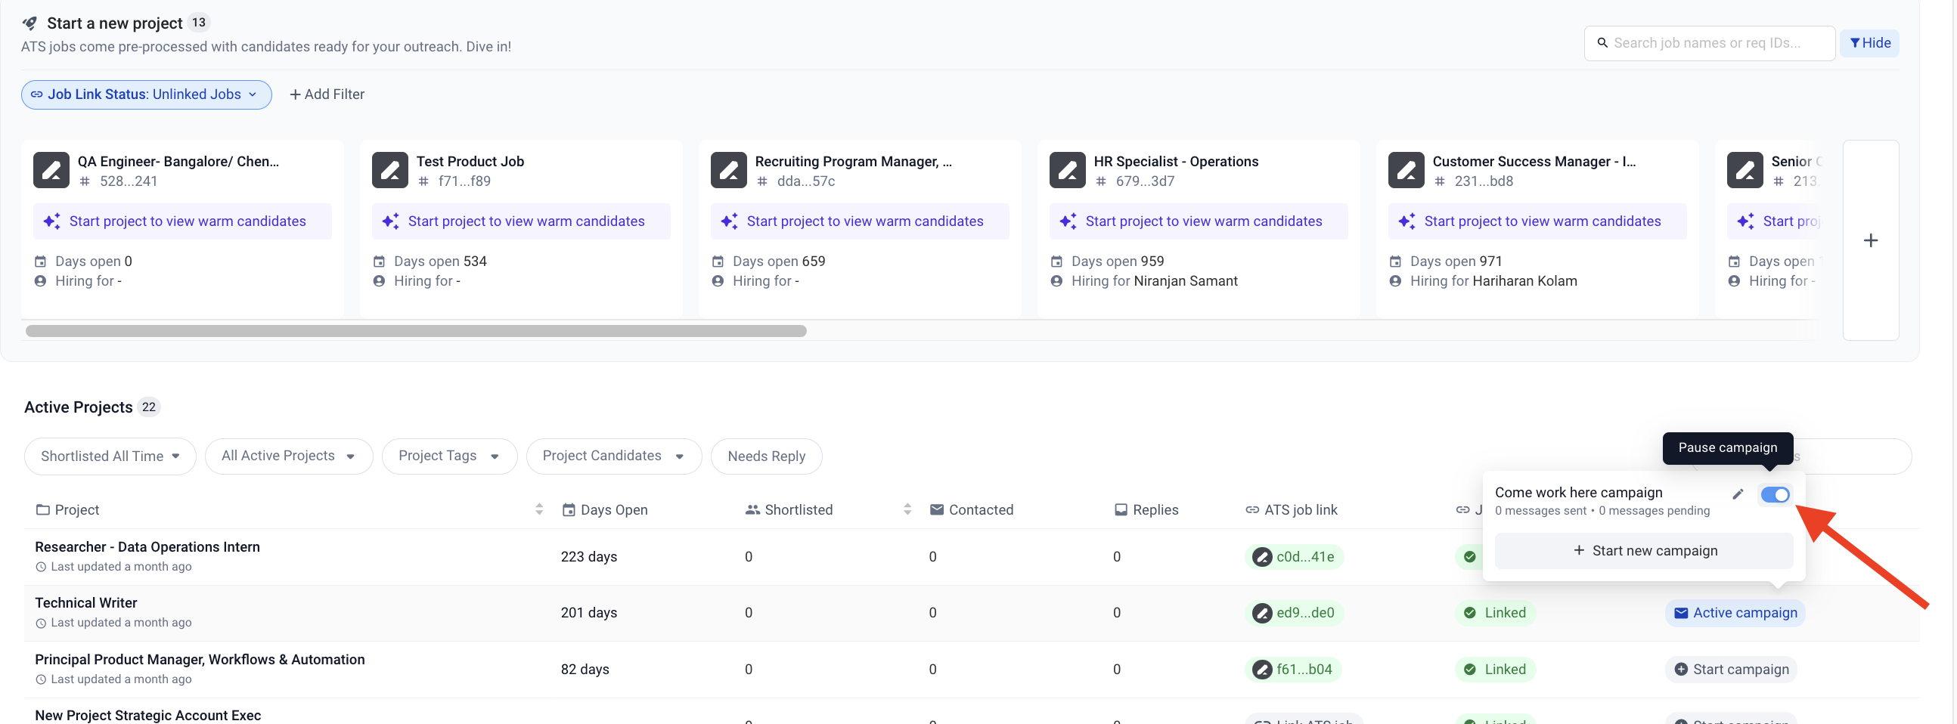Expand the Project Tags dropdown
Screen dimensions: 1957x724
(448, 456)
